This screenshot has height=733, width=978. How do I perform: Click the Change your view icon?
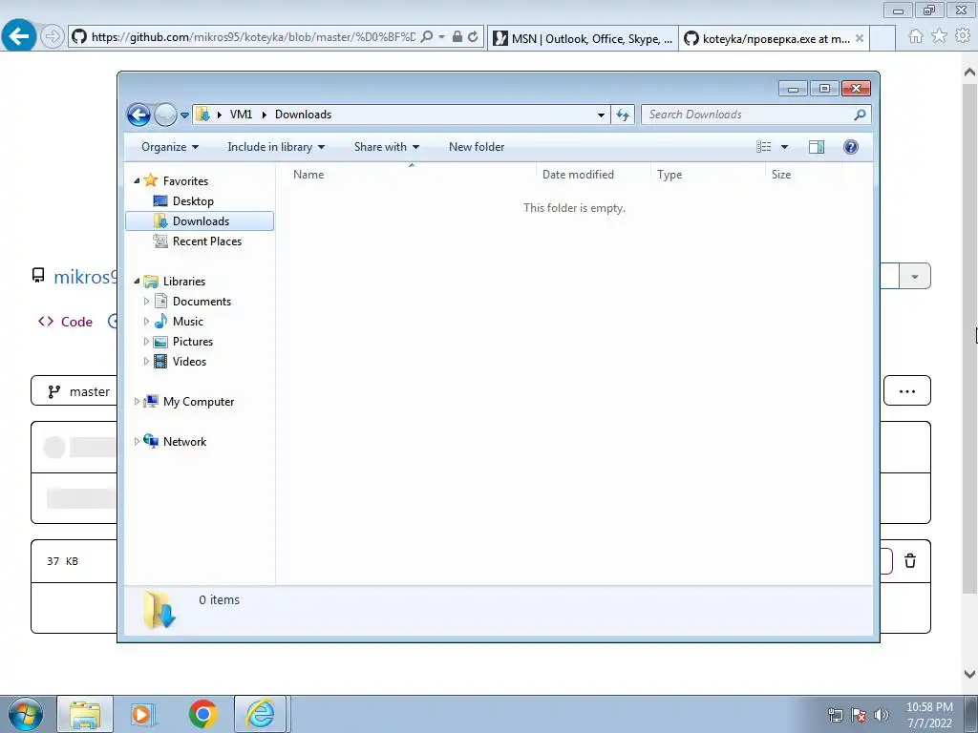[764, 147]
